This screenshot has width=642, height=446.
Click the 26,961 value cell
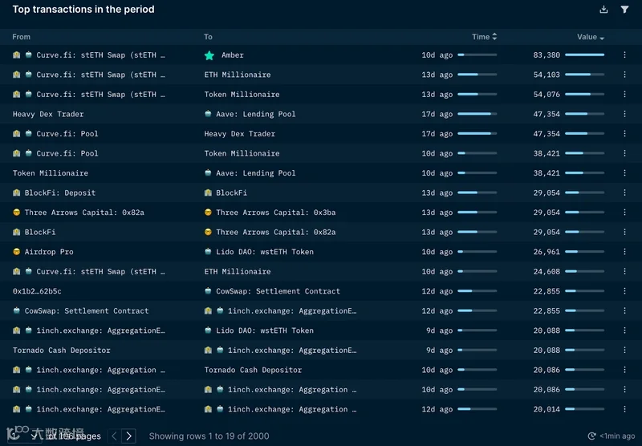[547, 252]
